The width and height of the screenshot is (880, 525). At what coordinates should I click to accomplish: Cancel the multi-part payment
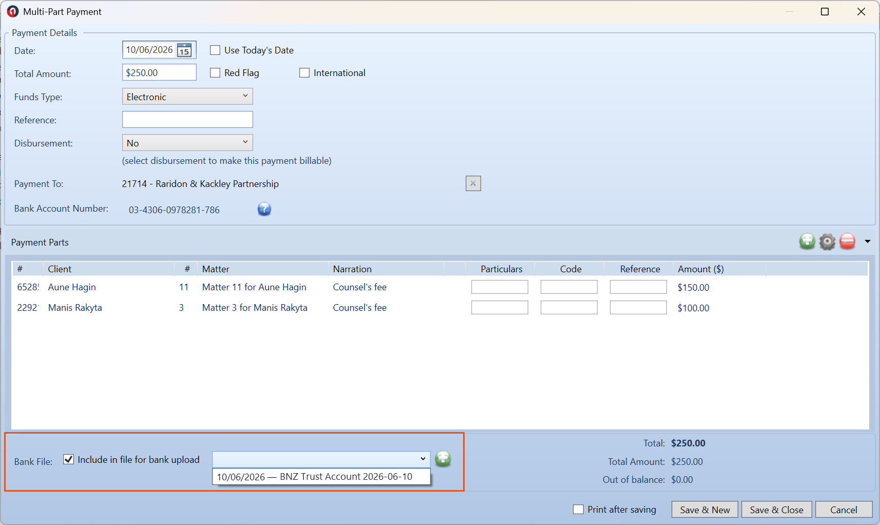844,510
